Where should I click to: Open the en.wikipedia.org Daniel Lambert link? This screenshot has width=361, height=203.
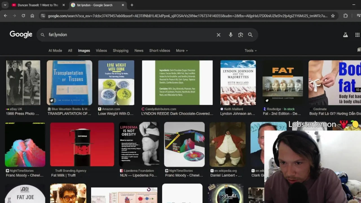tap(224, 171)
